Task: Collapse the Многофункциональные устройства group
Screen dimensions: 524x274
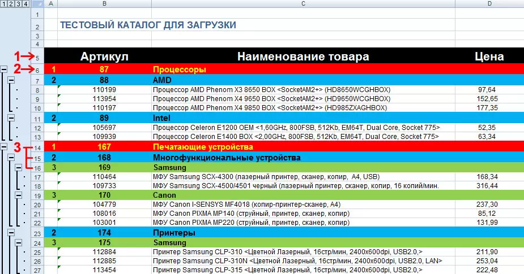Action: (12, 158)
